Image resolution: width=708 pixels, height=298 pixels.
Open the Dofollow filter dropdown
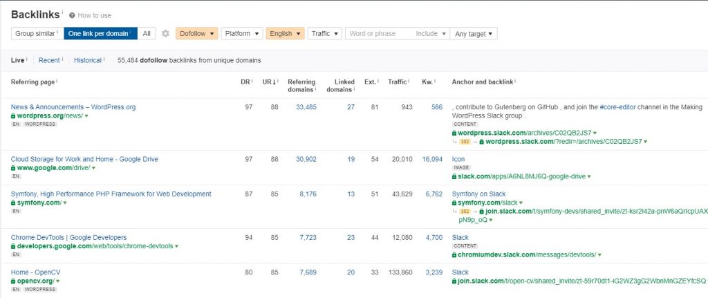197,33
